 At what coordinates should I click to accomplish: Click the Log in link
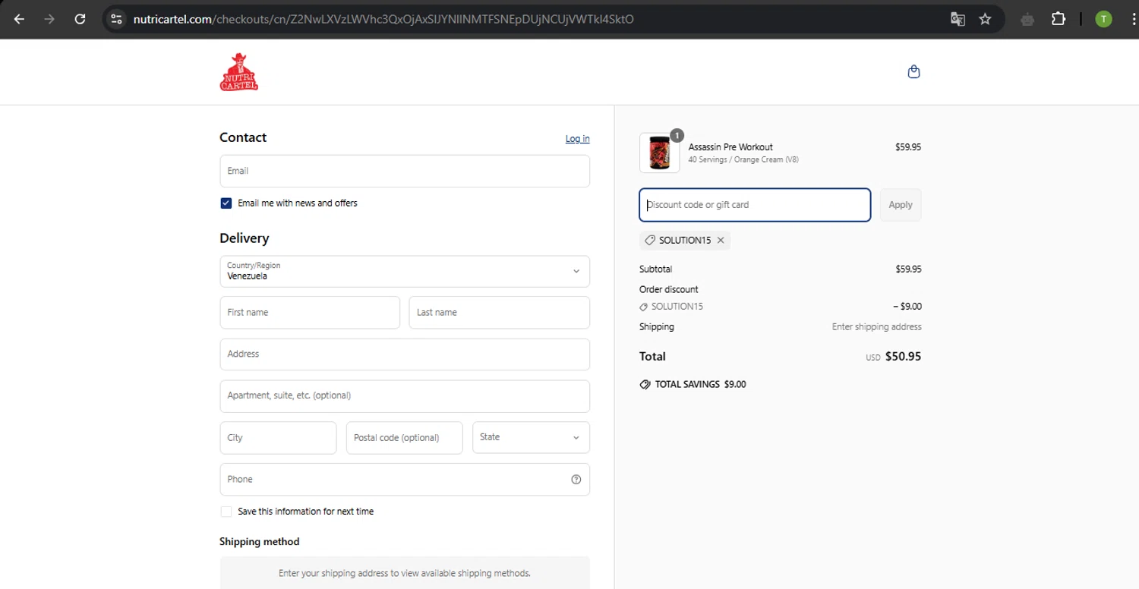pyautogui.click(x=577, y=139)
